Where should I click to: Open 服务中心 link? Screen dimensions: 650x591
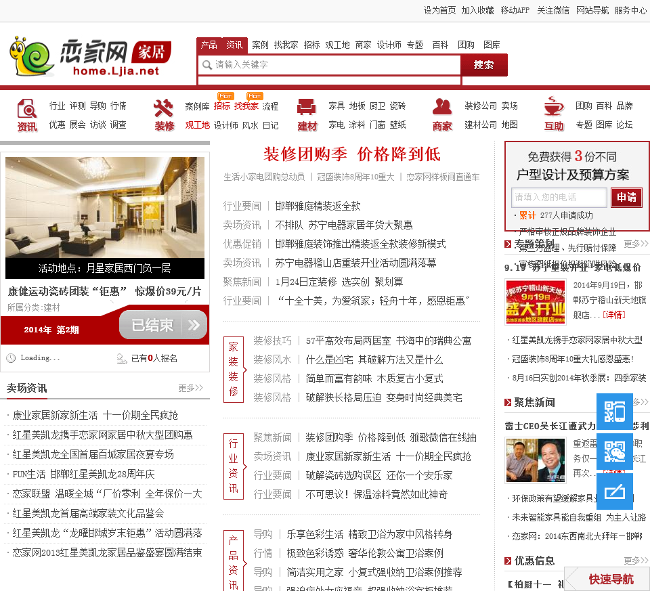click(630, 10)
